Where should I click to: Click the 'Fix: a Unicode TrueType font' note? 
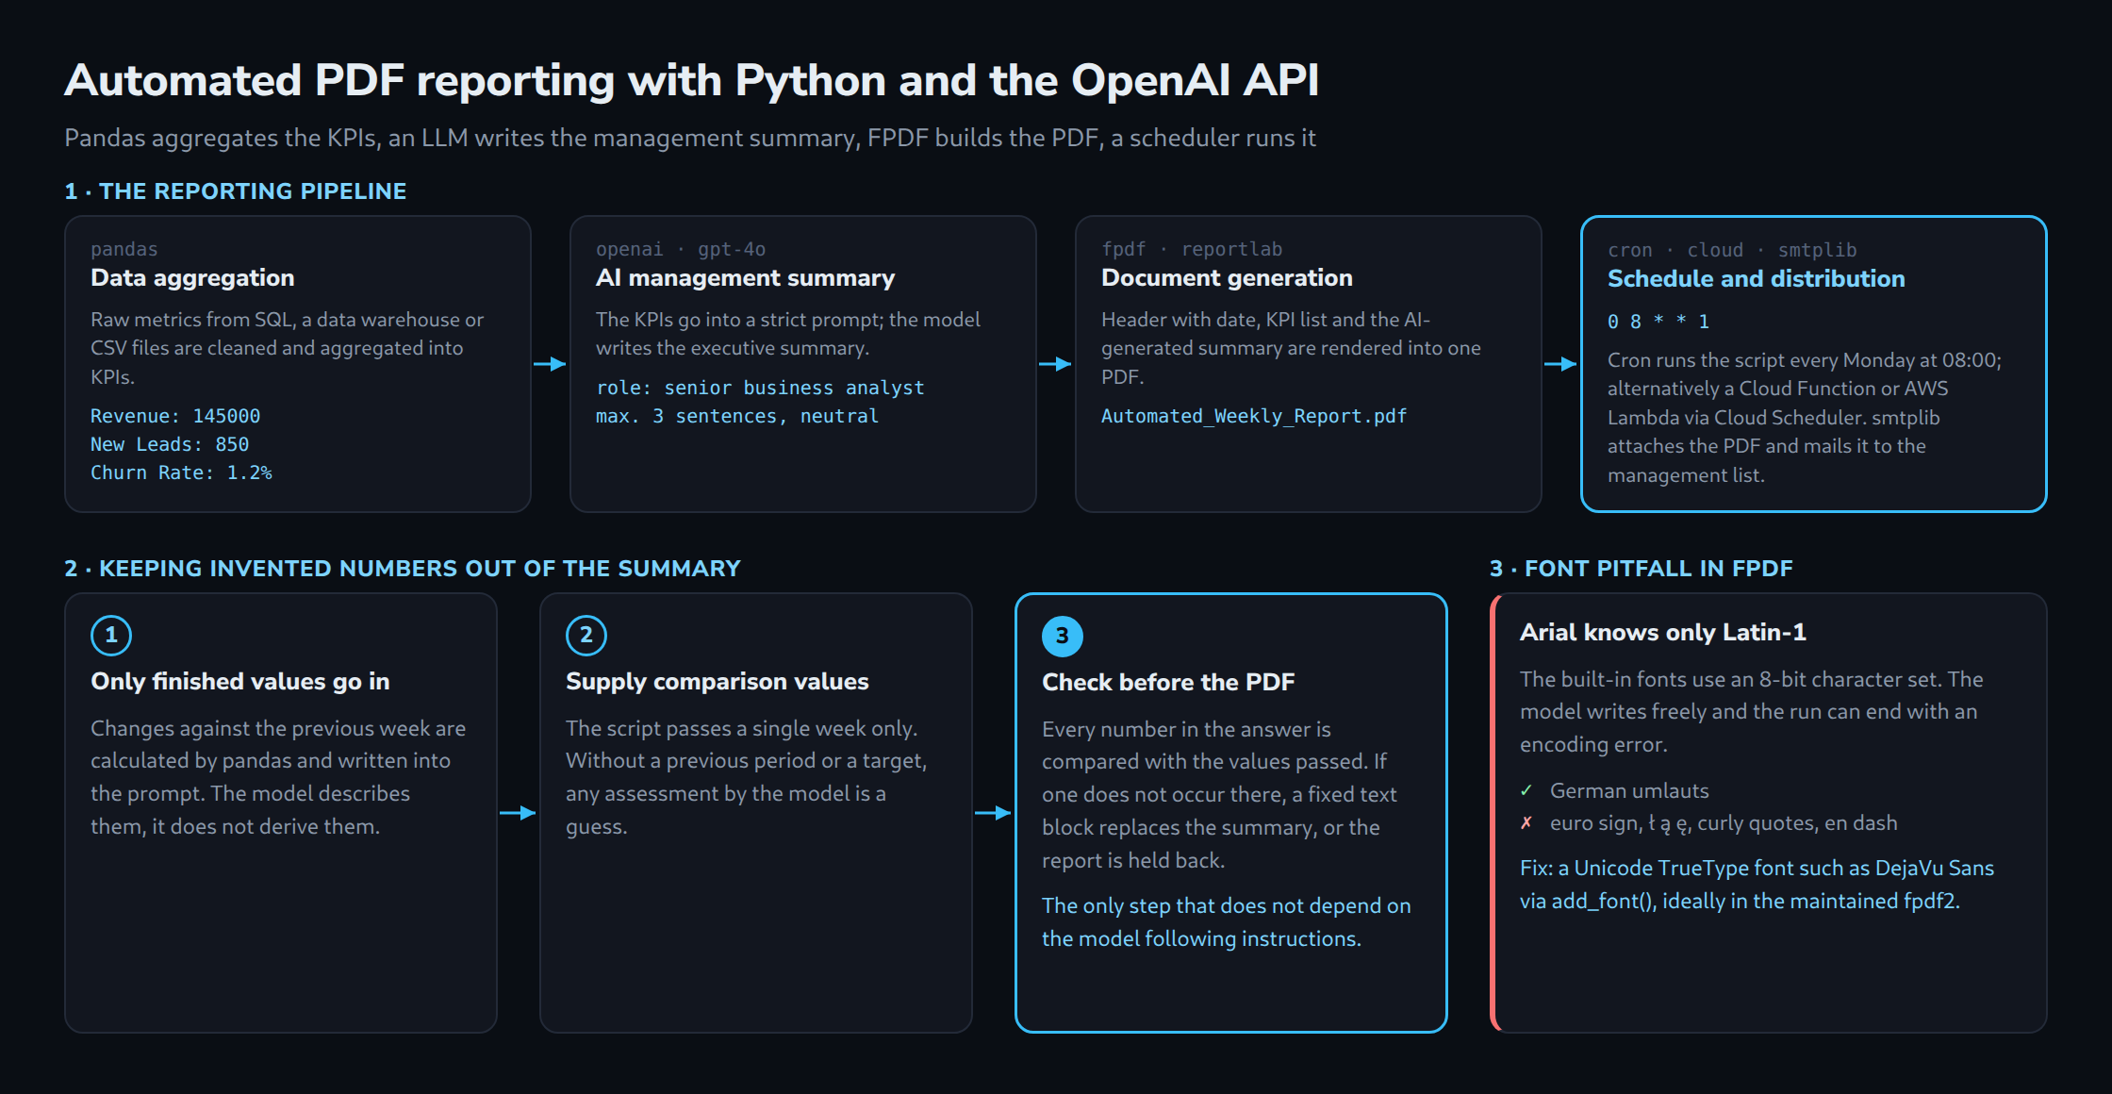(x=1757, y=885)
